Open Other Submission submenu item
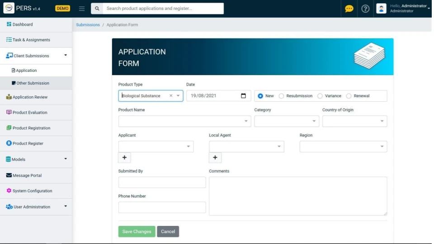Viewport: 434px width, 244px height. click(x=36, y=83)
